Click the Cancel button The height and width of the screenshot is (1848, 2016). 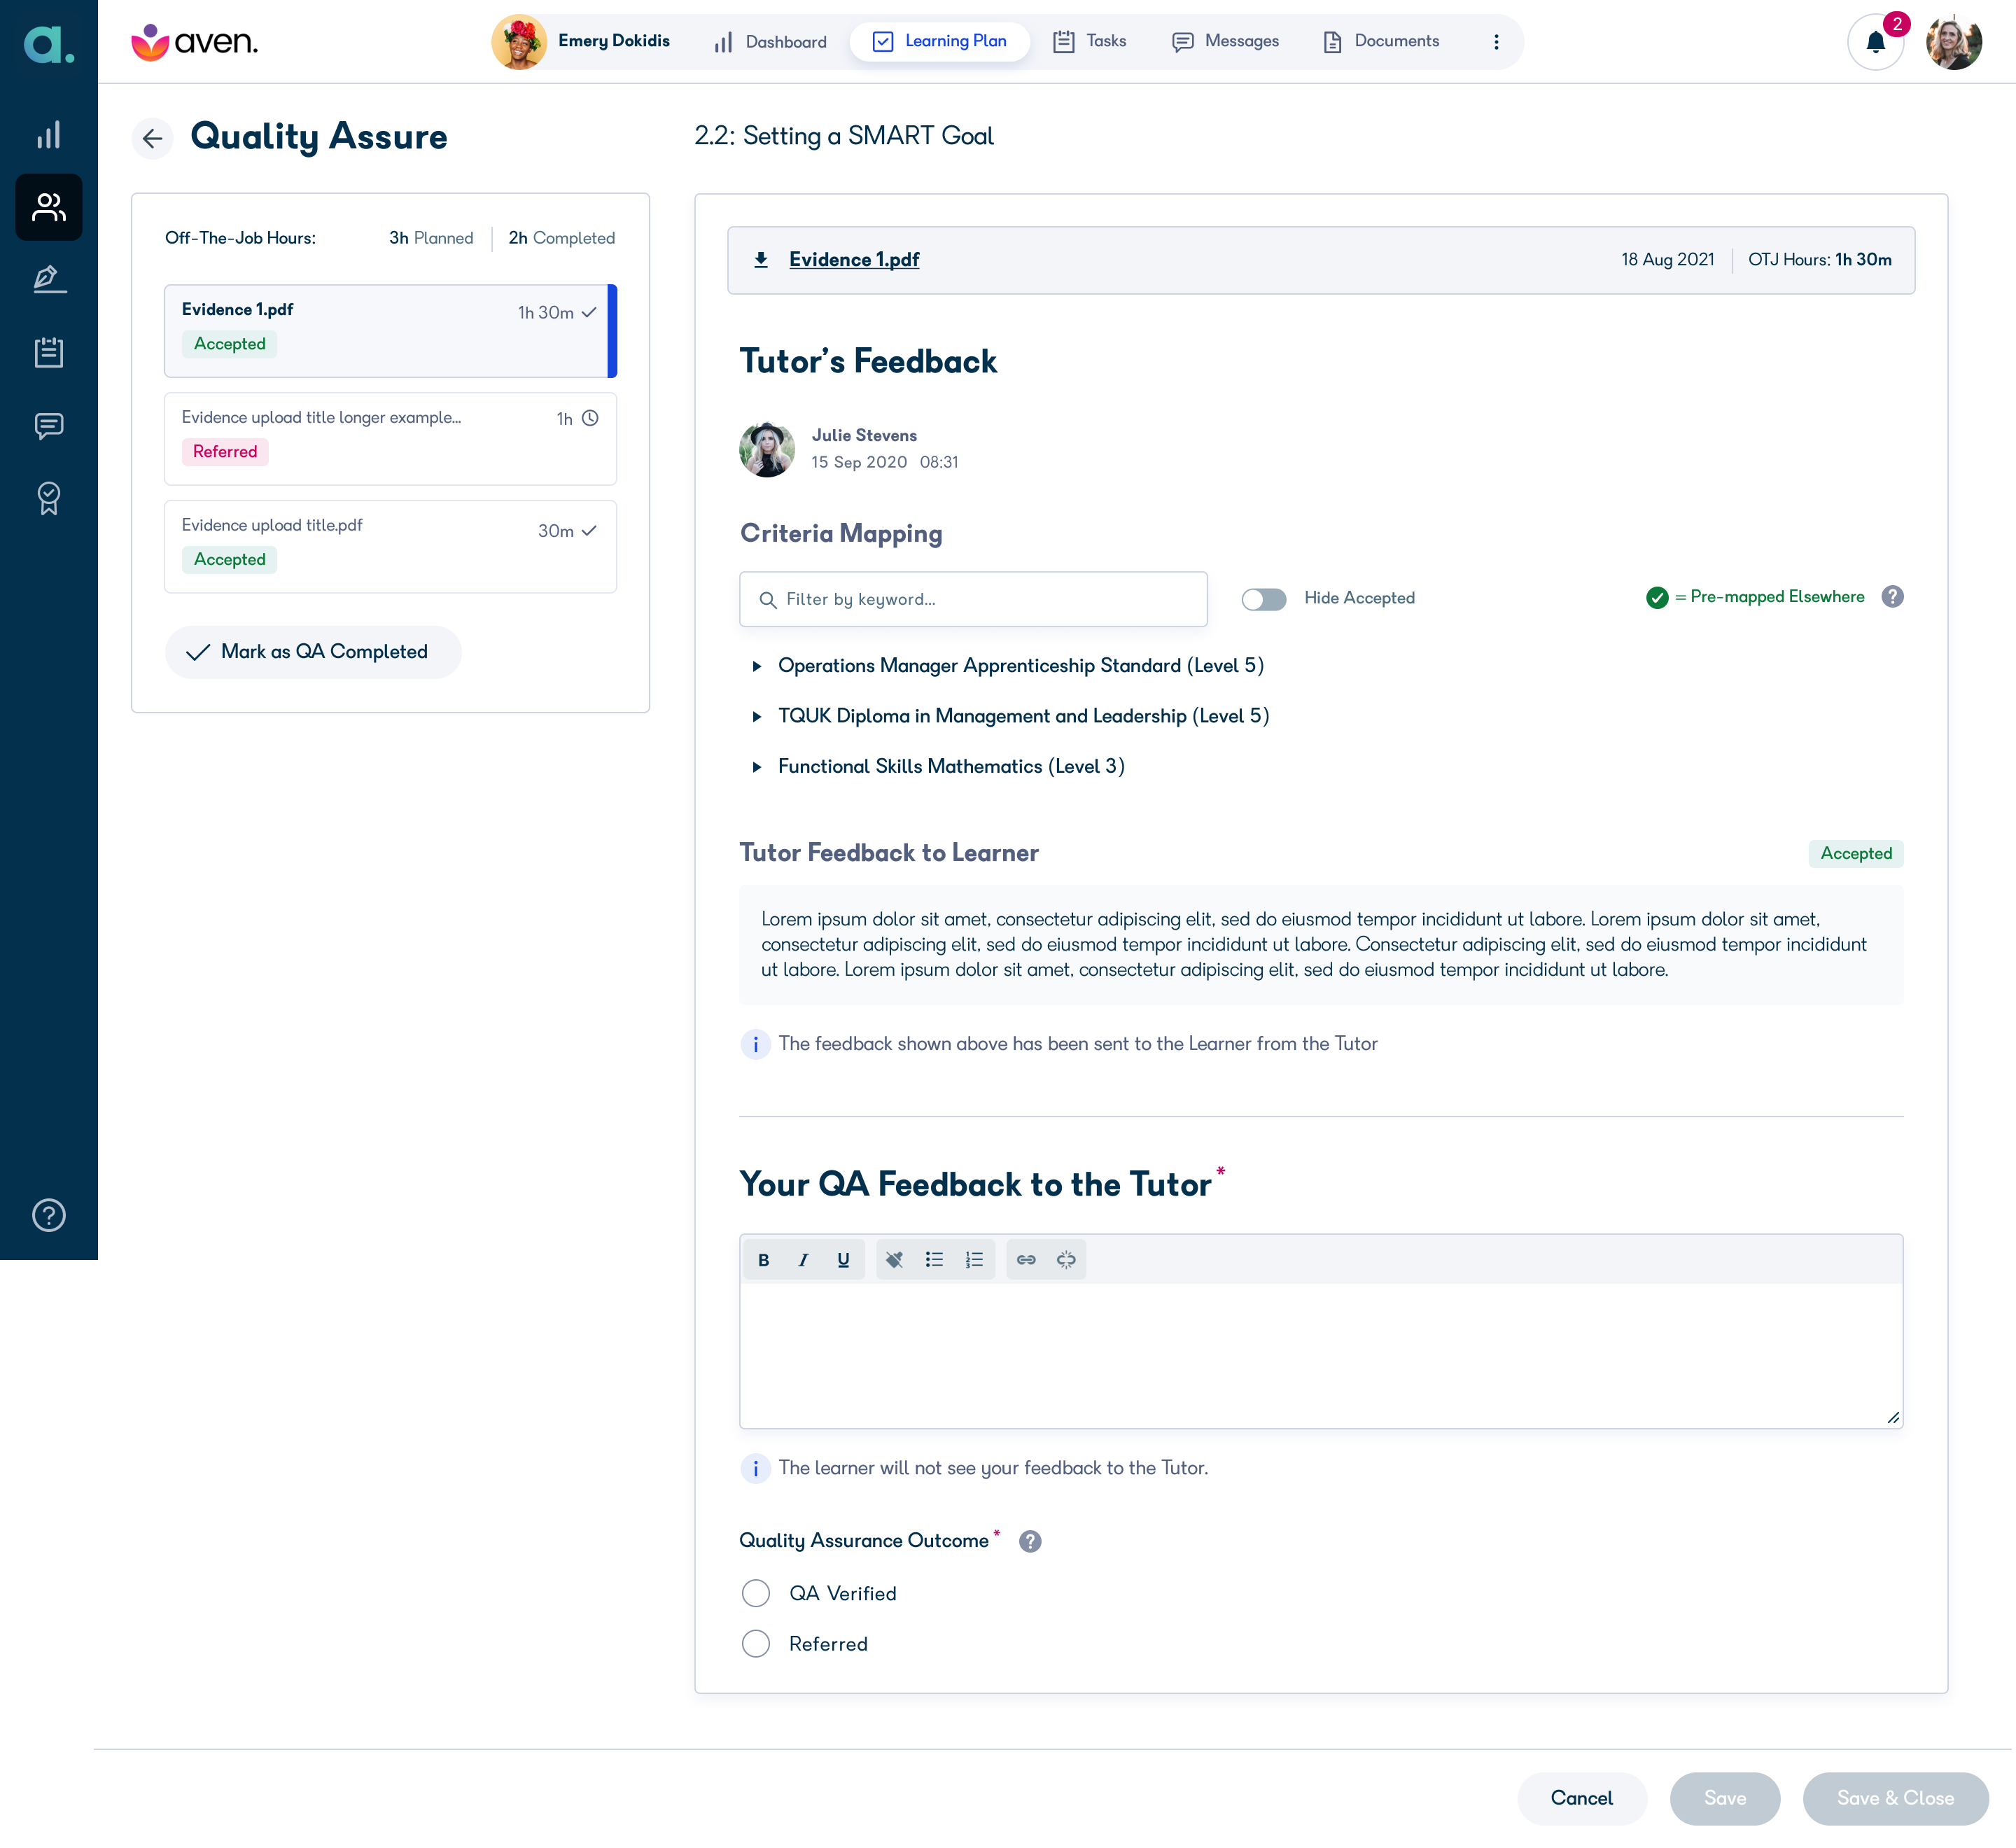pos(1582,1798)
